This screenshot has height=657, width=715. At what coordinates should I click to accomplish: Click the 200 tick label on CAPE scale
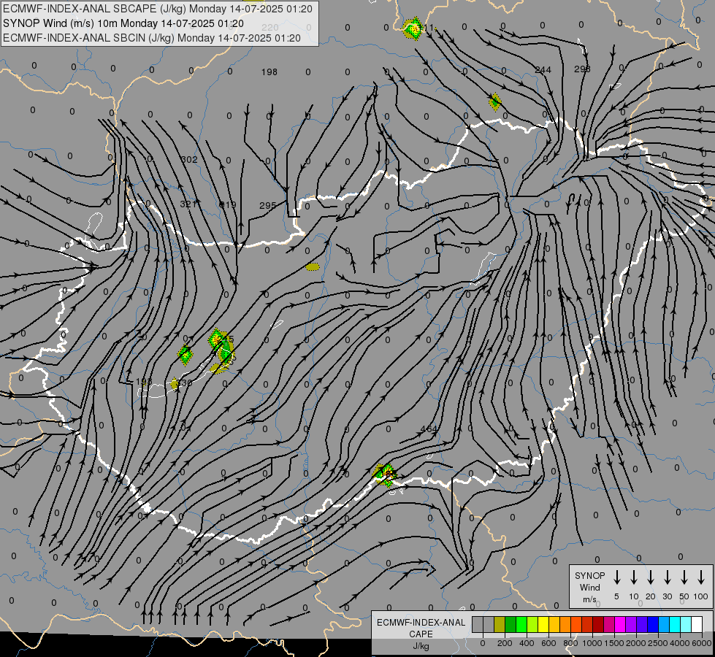(x=505, y=643)
